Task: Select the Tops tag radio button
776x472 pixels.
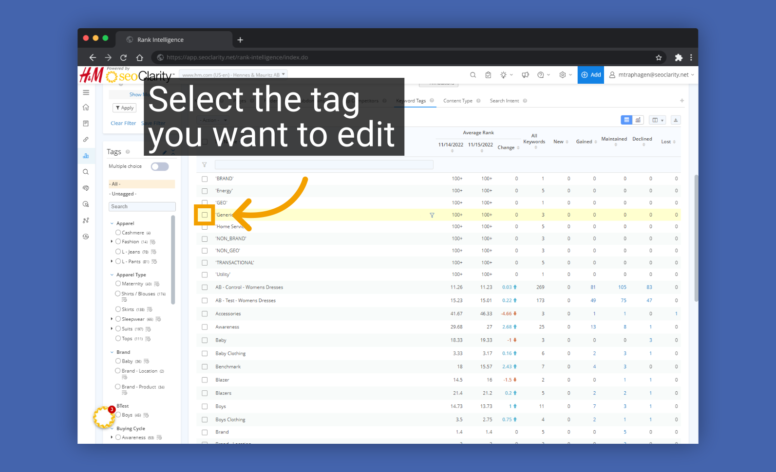Action: click(118, 339)
